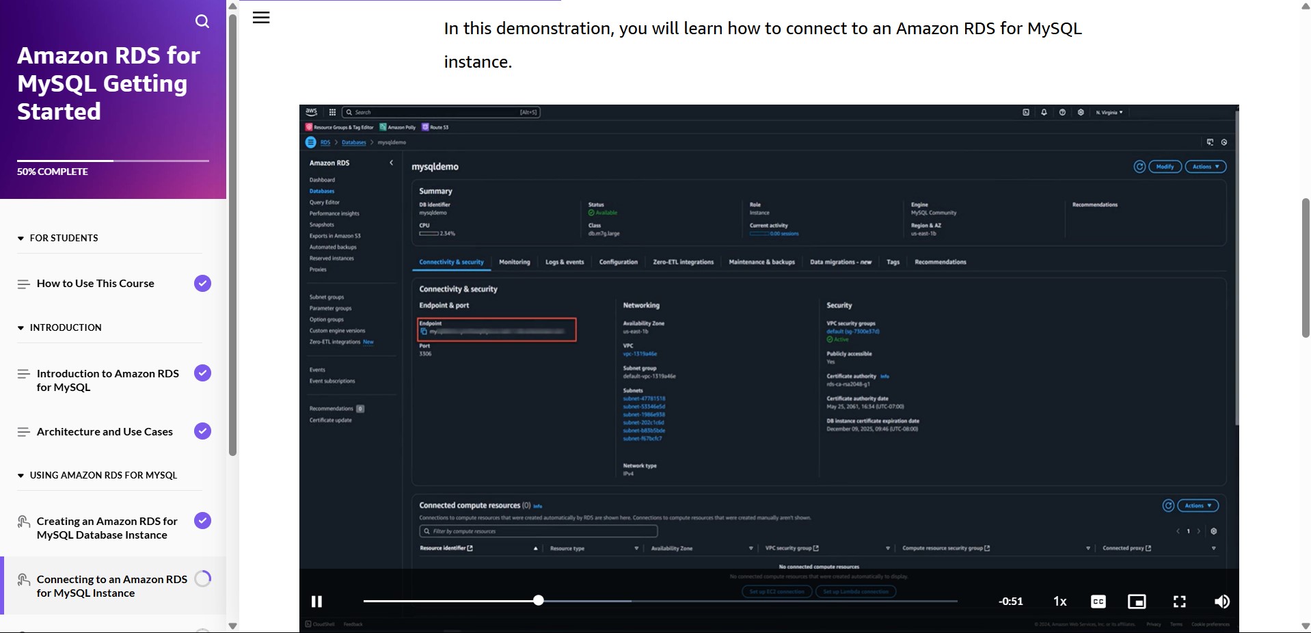Toggle closed captions in video player

(x=1098, y=602)
